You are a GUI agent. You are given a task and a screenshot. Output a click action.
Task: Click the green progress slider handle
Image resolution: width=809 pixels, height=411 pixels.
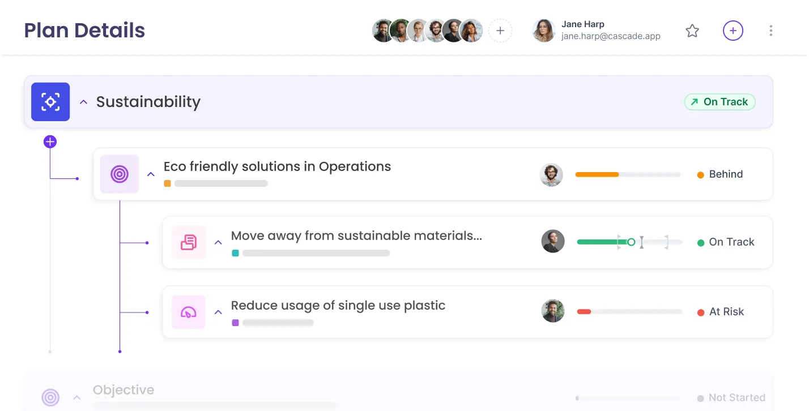click(631, 242)
